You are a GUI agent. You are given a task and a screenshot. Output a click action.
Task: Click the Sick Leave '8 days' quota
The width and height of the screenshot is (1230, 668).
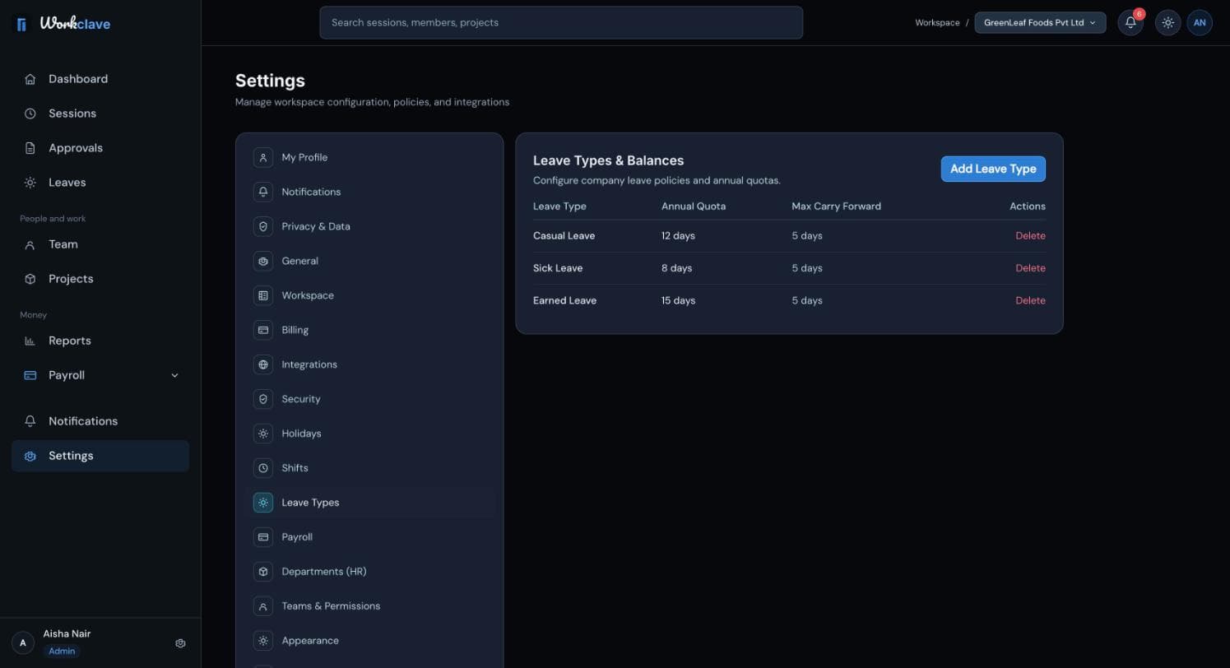(x=676, y=268)
